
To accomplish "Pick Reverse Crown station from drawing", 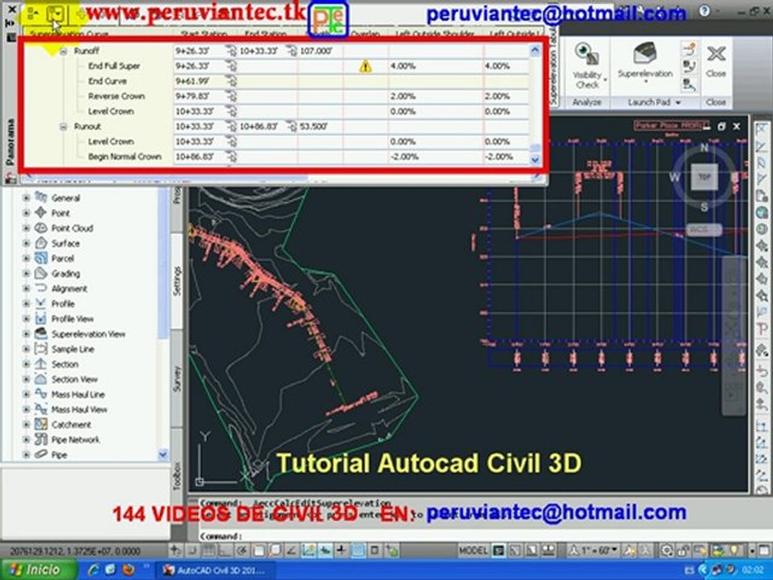I will 231,96.
